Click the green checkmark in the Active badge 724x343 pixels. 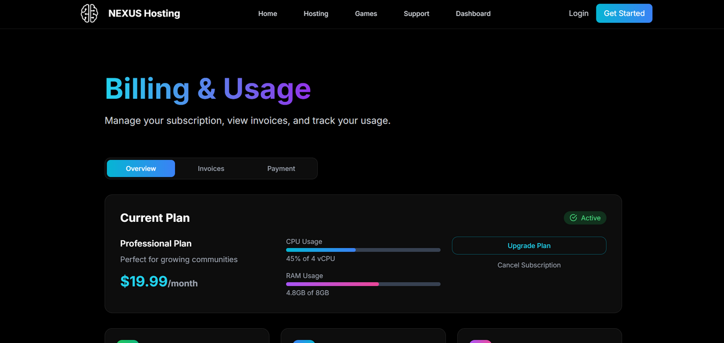pos(573,218)
